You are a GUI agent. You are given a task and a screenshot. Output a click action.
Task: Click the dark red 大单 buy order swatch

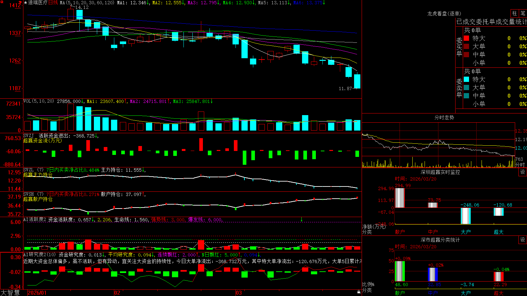[466, 46]
